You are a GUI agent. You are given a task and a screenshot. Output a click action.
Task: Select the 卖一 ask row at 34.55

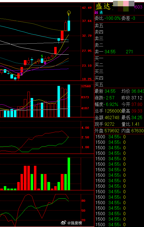(119, 52)
